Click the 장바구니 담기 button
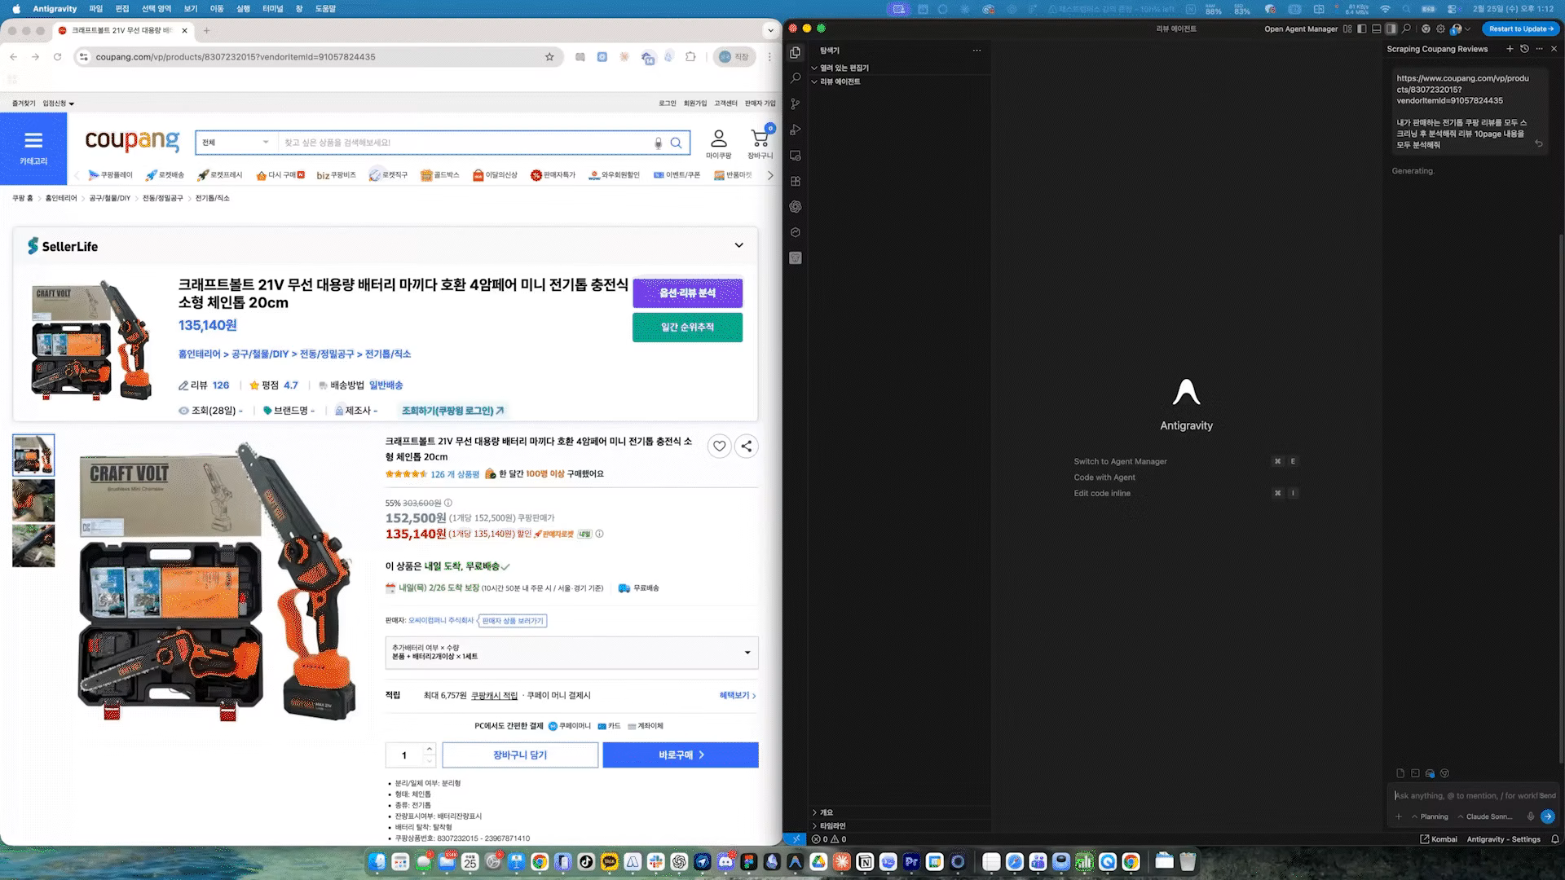The width and height of the screenshot is (1565, 880). (x=520, y=755)
